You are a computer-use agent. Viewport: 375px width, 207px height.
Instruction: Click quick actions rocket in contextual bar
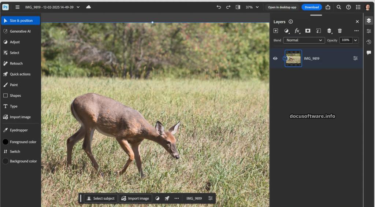[167, 198]
